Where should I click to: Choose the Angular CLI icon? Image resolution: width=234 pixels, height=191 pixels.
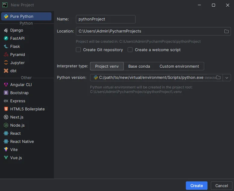pos(6,85)
